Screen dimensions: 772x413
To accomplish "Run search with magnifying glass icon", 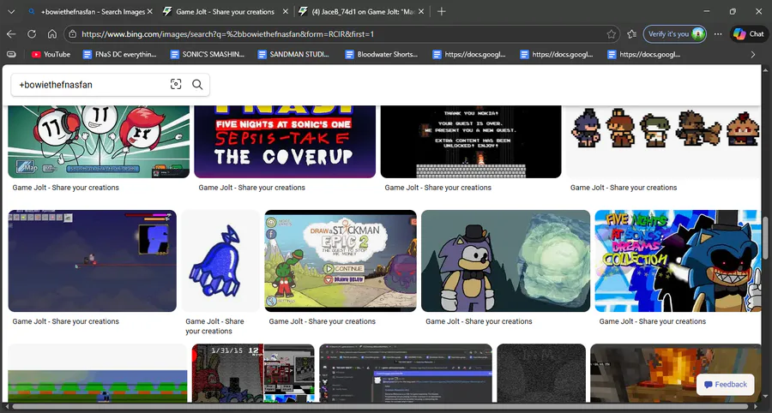I will 197,85.
